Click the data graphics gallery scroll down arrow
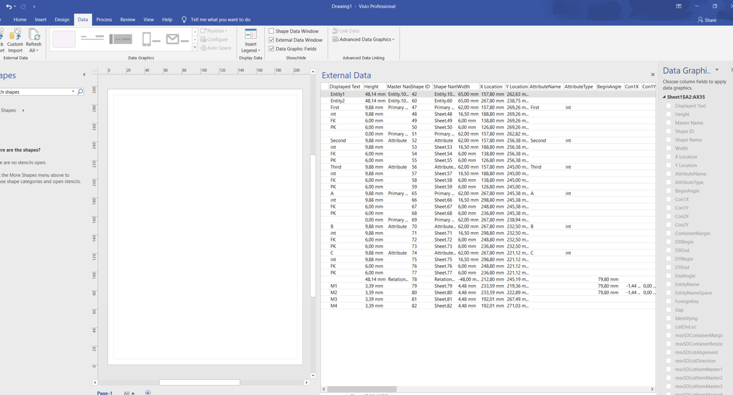The height and width of the screenshot is (395, 733). click(x=195, y=39)
